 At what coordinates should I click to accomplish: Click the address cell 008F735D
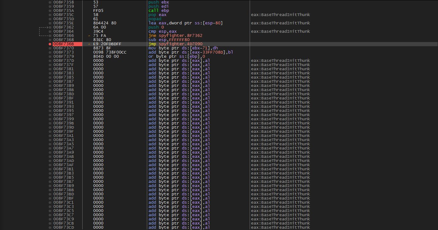[63, 19]
